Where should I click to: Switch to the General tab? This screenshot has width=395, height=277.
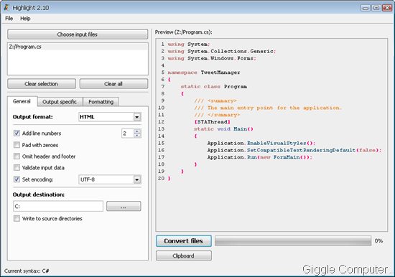22,101
